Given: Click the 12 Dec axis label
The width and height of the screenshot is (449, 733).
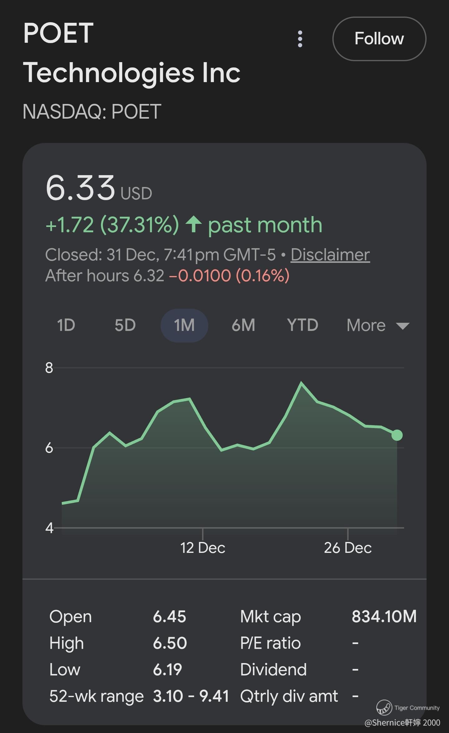Looking at the screenshot, I should (x=203, y=548).
